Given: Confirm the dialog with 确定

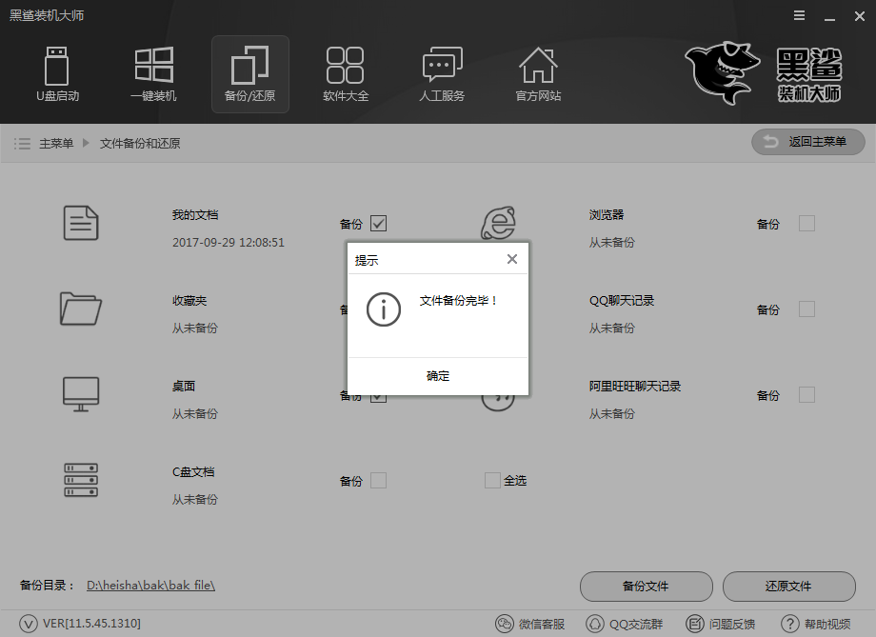Looking at the screenshot, I should 437,375.
